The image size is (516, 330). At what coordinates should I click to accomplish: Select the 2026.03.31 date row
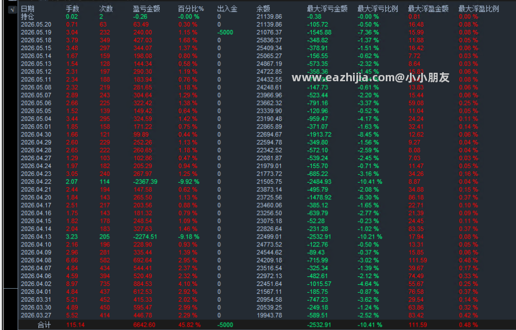tap(36, 300)
